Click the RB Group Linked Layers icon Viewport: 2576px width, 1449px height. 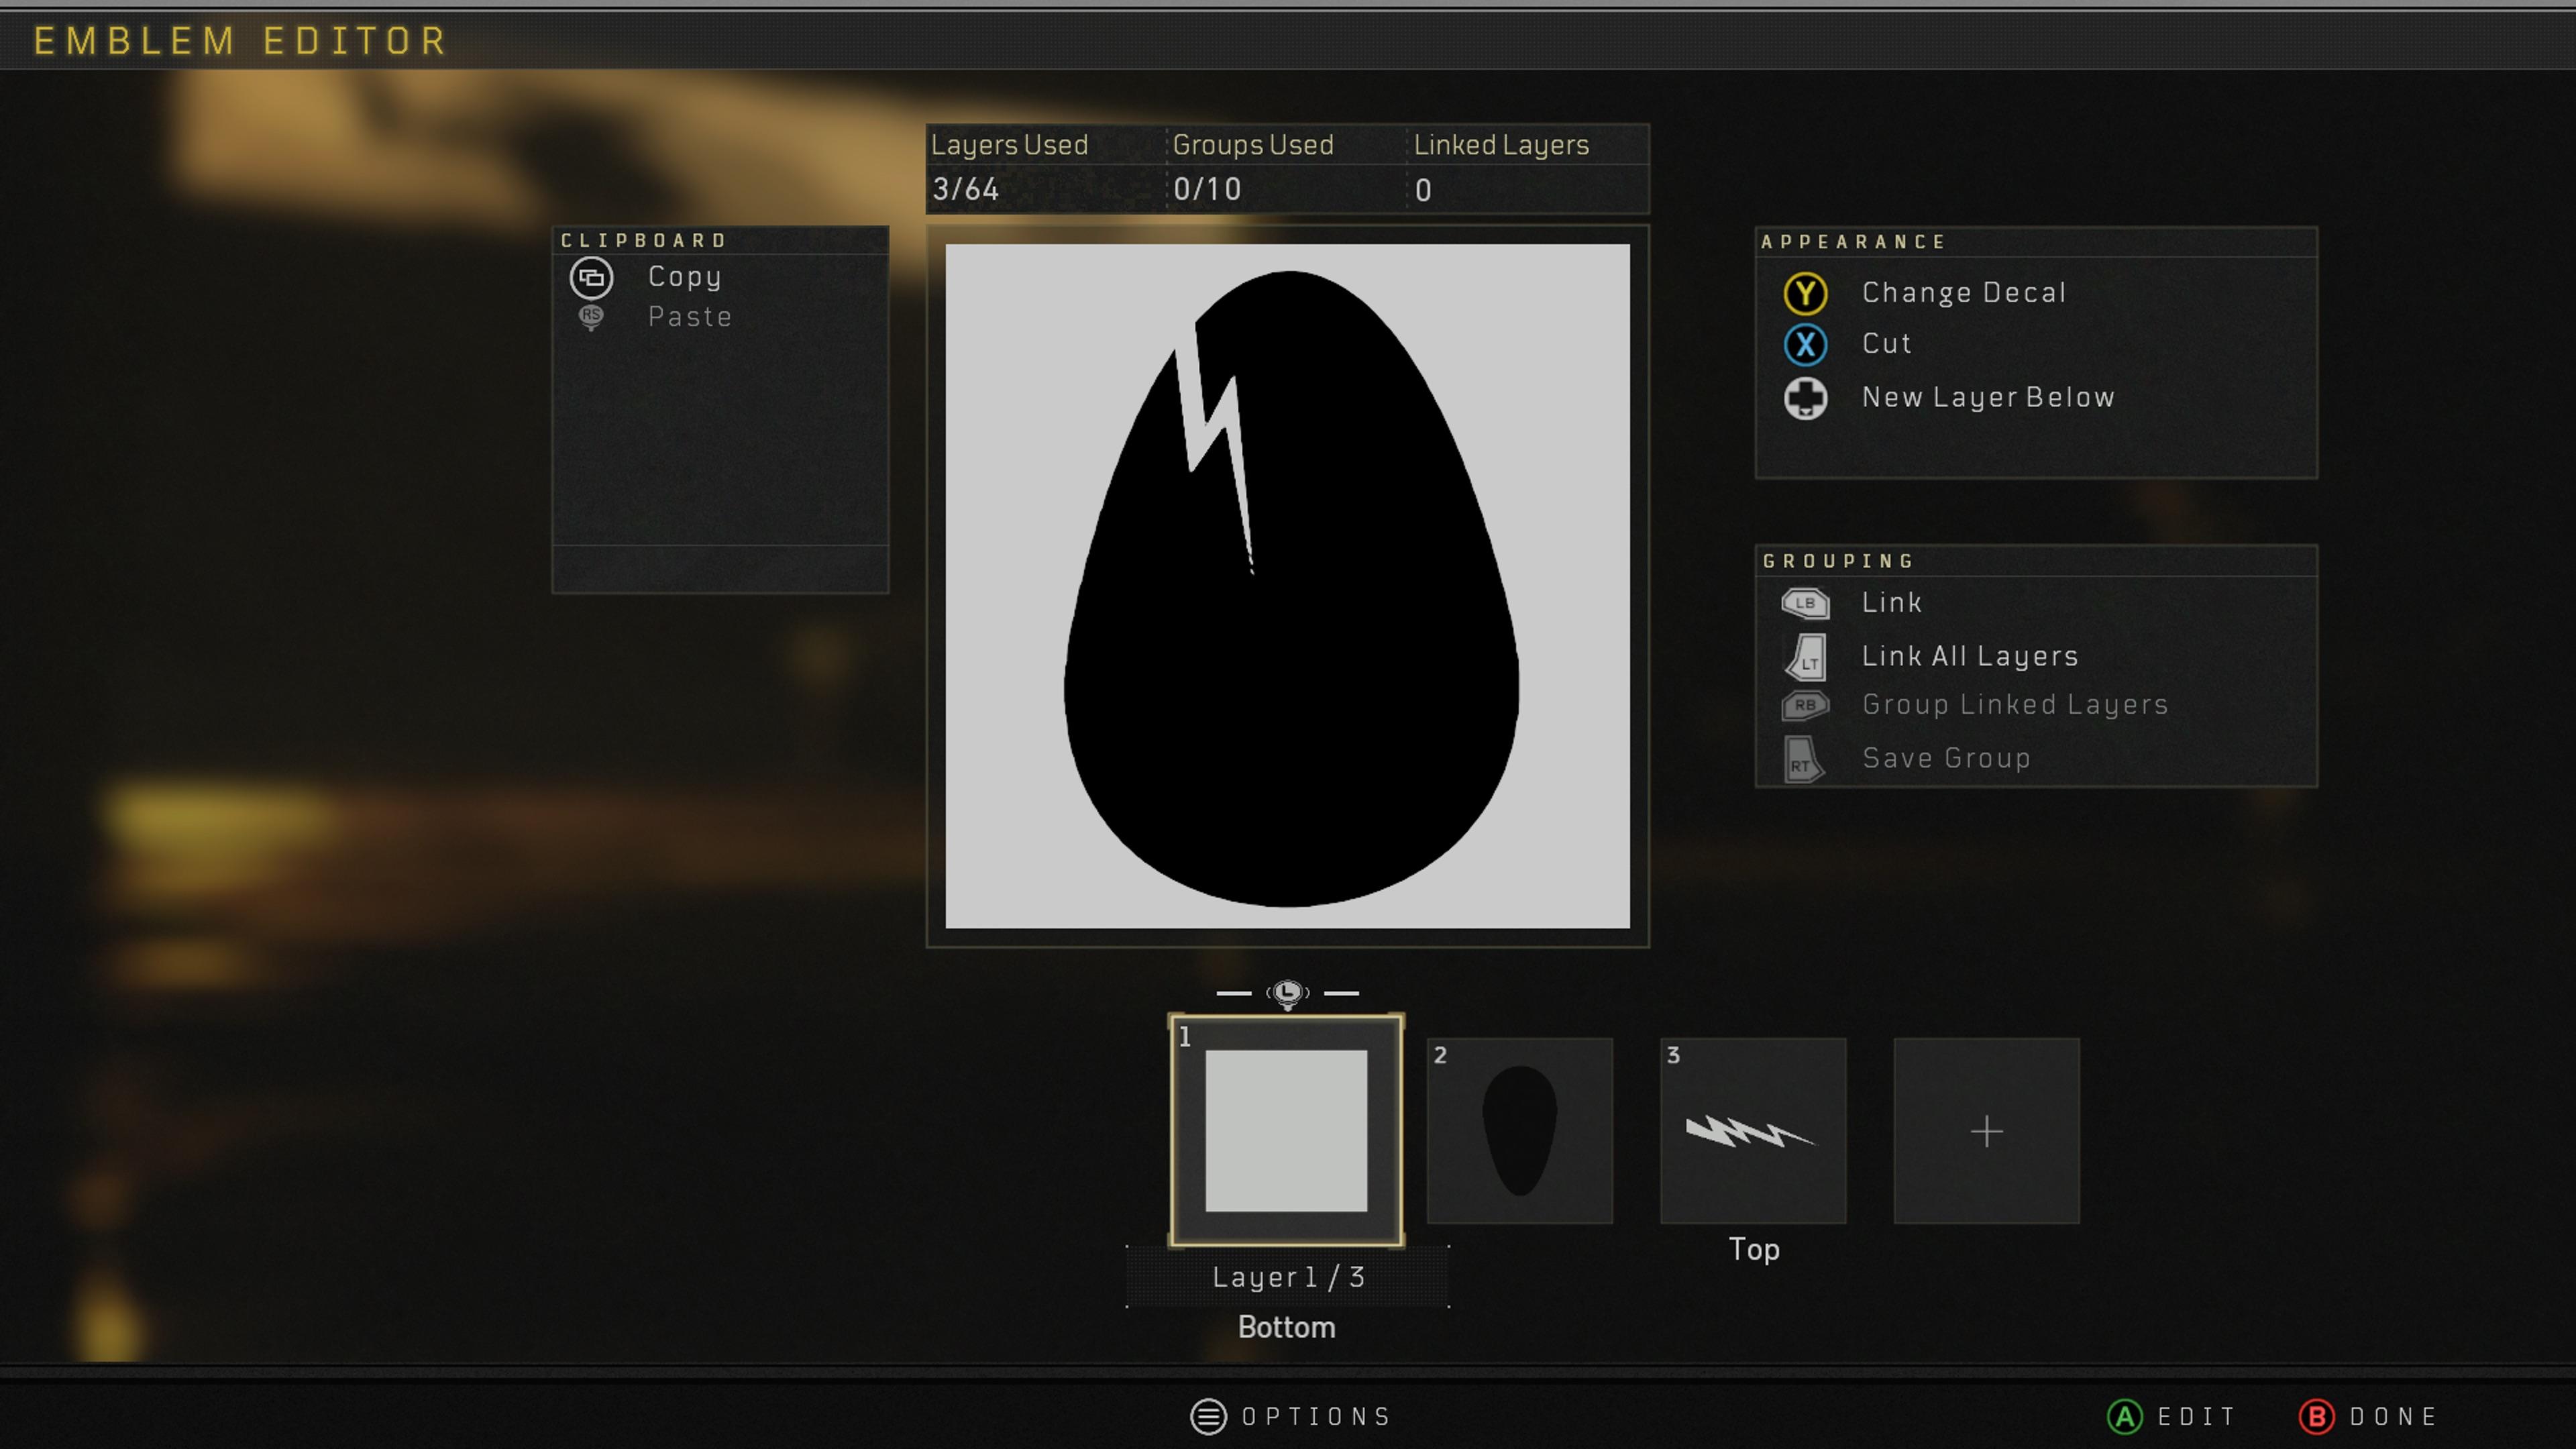tap(1805, 705)
